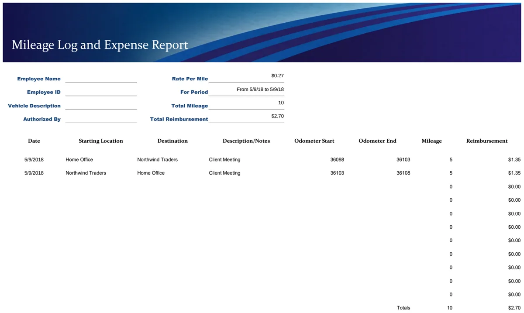This screenshot has height=313, width=524.
Task: Click the Destination column header
Action: coord(172,141)
